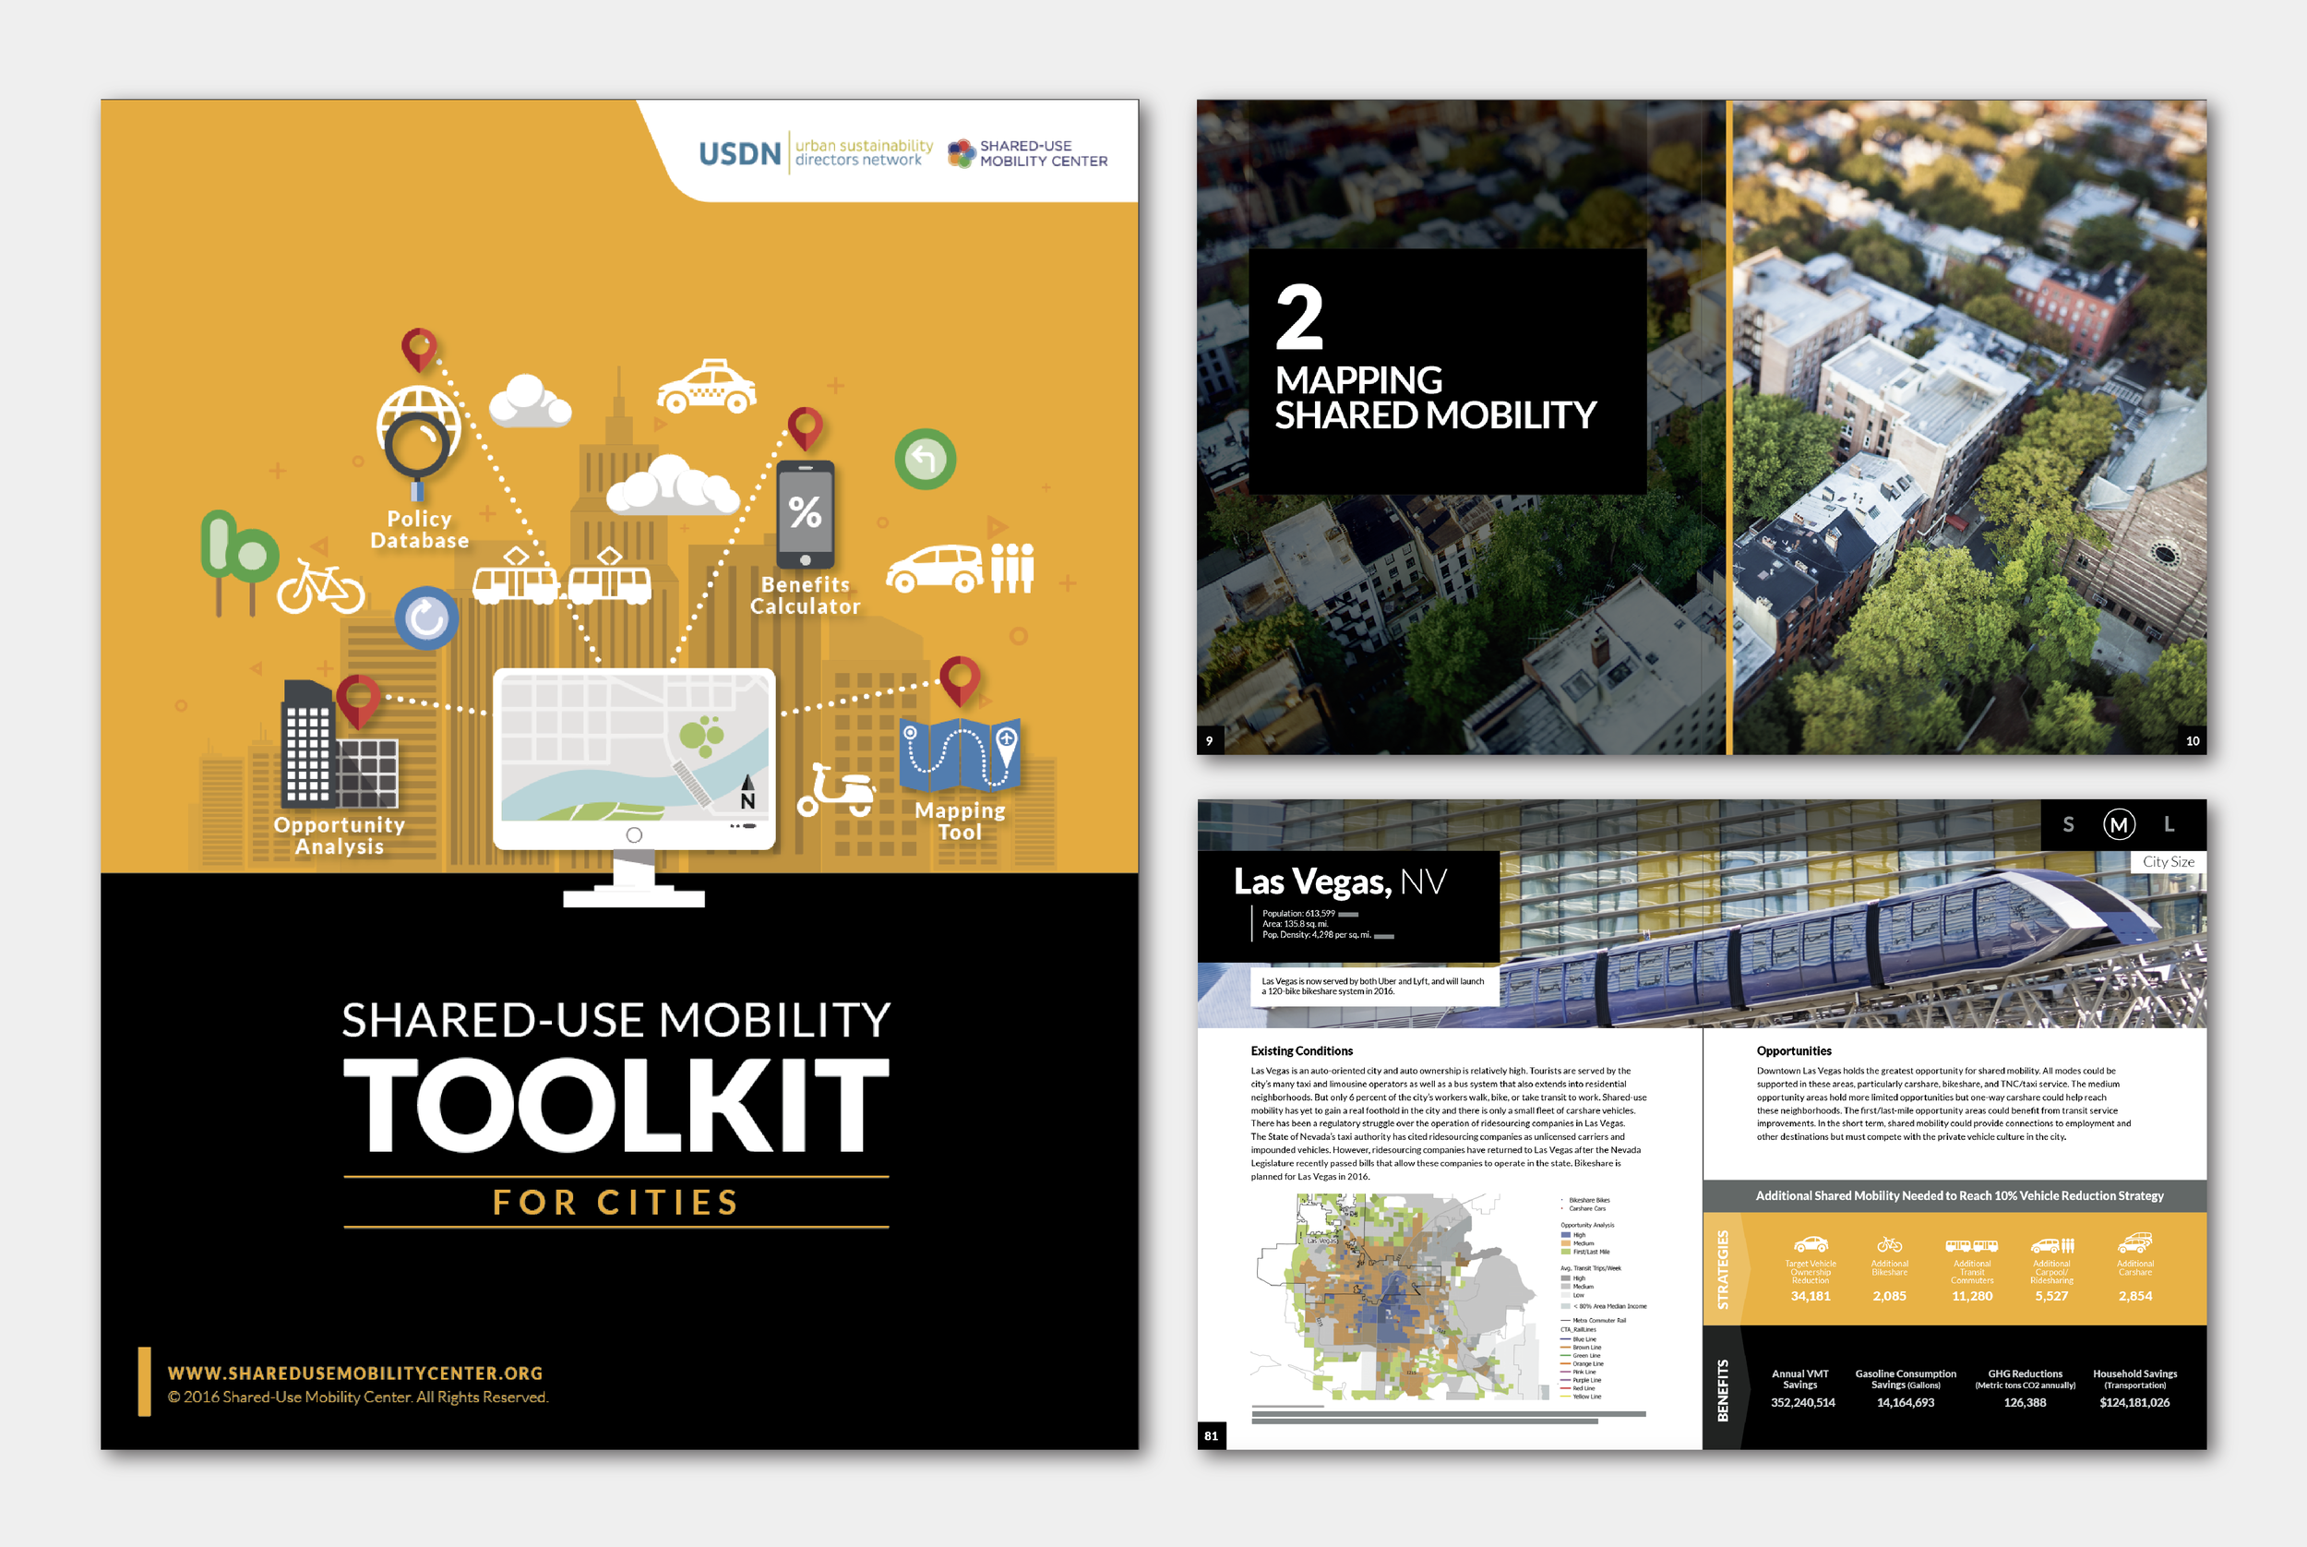Click the 'Las Vegas, NV' heading
The height and width of the screenshot is (1547, 2307).
[1339, 881]
